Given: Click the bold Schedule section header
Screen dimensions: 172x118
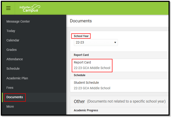Looking at the screenshot, I should 80,75.
